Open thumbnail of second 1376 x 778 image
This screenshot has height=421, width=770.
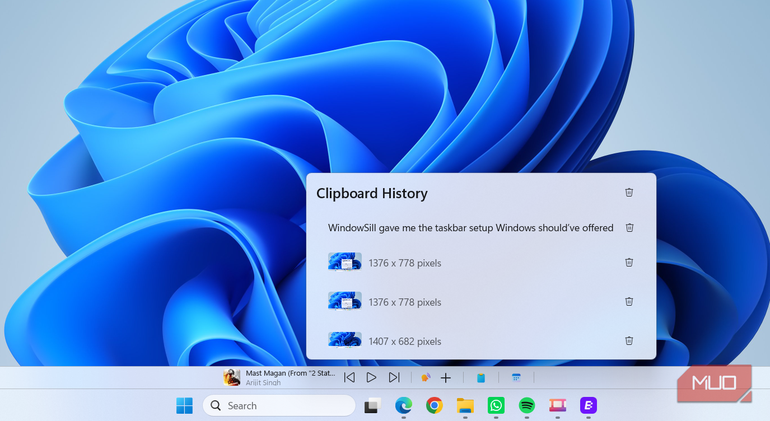(x=345, y=301)
